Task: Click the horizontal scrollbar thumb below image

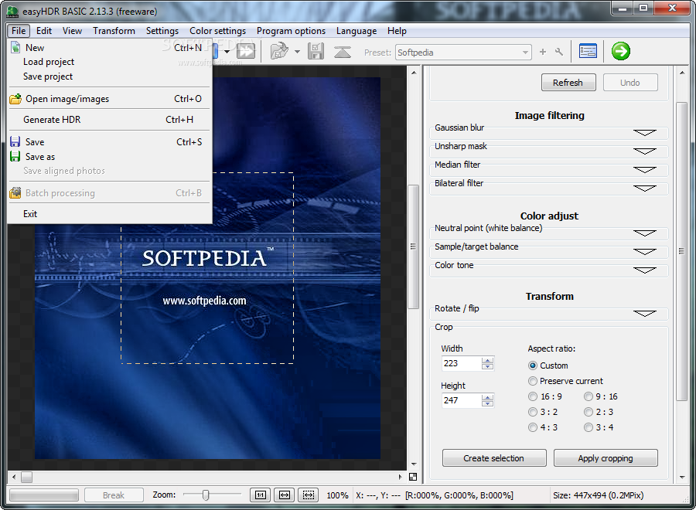Action: [26, 478]
